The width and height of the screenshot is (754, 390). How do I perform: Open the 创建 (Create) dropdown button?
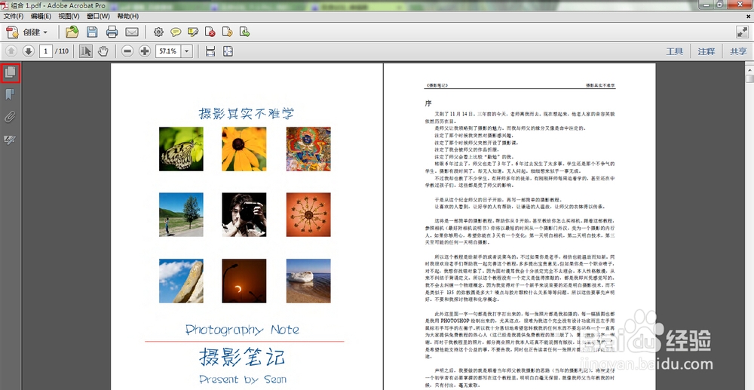point(27,32)
